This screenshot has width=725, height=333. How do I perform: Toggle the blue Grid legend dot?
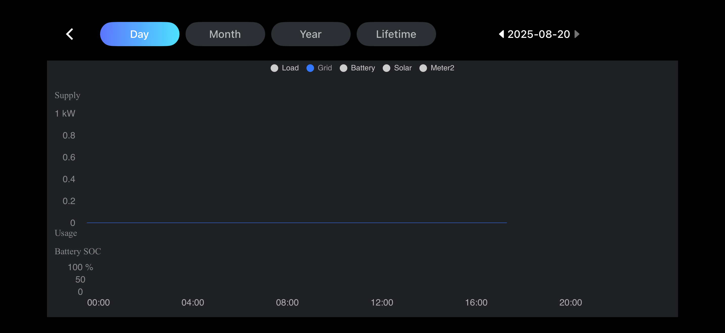pyautogui.click(x=310, y=68)
